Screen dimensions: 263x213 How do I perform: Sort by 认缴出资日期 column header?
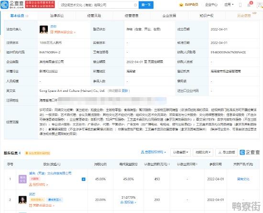coord(187,164)
